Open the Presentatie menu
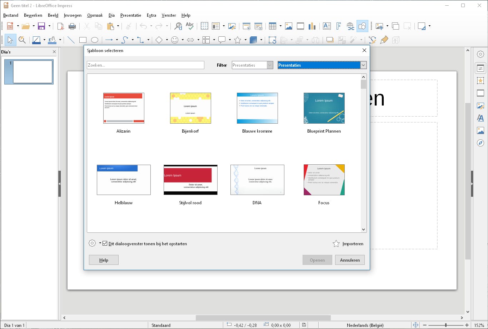488x329 pixels. [x=130, y=15]
